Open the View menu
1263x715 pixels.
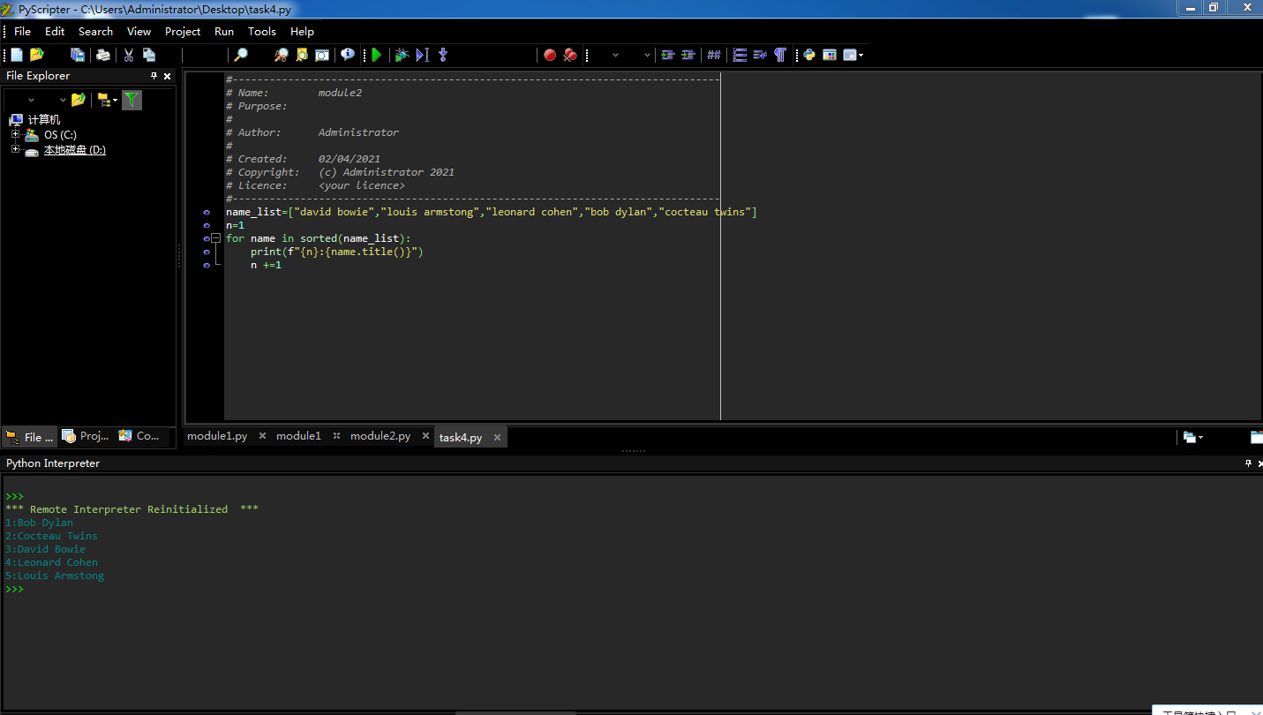[139, 31]
